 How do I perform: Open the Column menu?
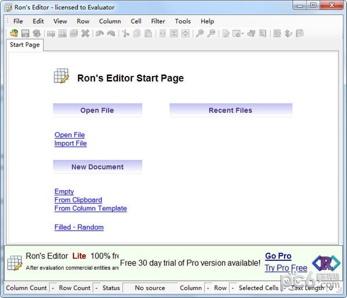(x=110, y=21)
